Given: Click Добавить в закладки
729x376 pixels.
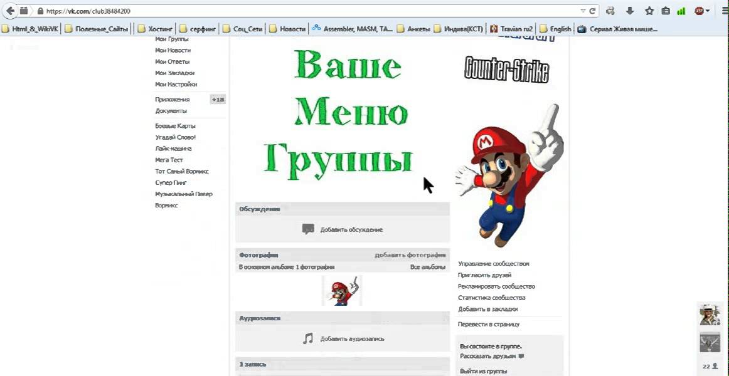Looking at the screenshot, I should [x=487, y=309].
